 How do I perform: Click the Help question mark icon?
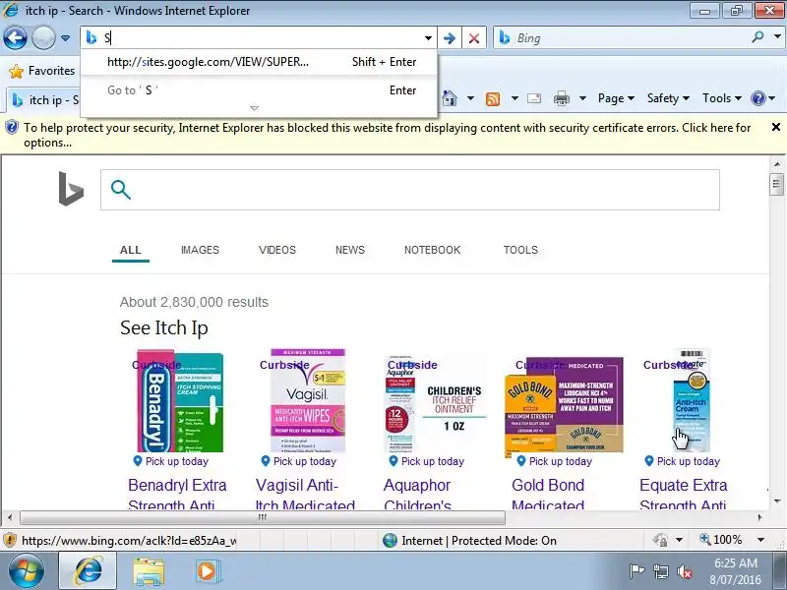757,98
